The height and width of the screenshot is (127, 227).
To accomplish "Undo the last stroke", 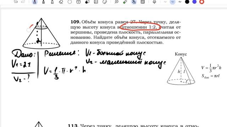I will pyautogui.click(x=16, y=2).
